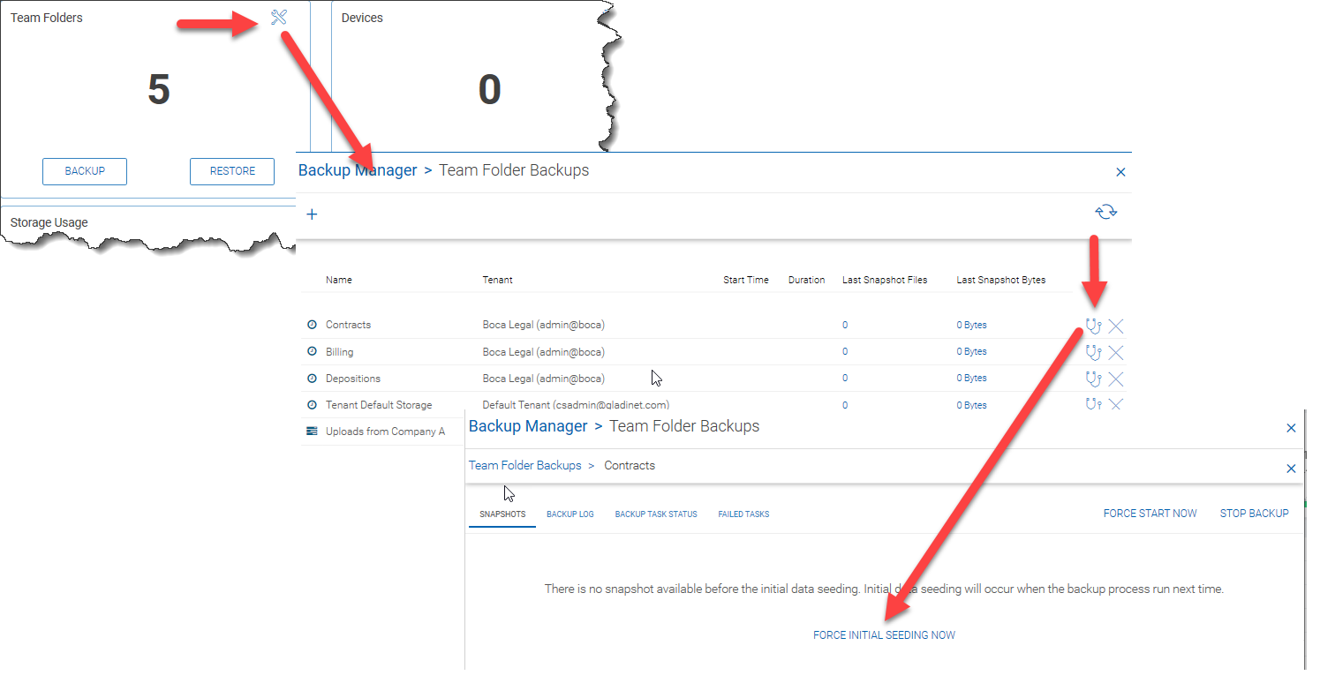Click storage icon beside Uploads from Company A
The image size is (1320, 683).
point(312,432)
